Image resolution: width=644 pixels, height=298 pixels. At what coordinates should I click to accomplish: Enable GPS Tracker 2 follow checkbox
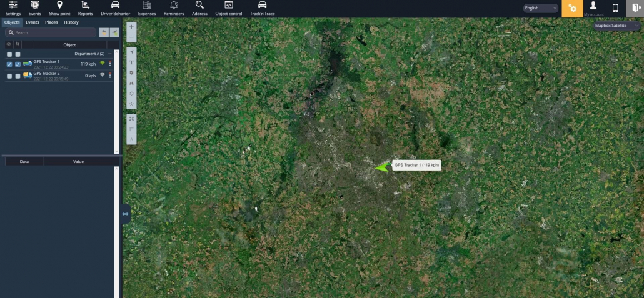18,76
